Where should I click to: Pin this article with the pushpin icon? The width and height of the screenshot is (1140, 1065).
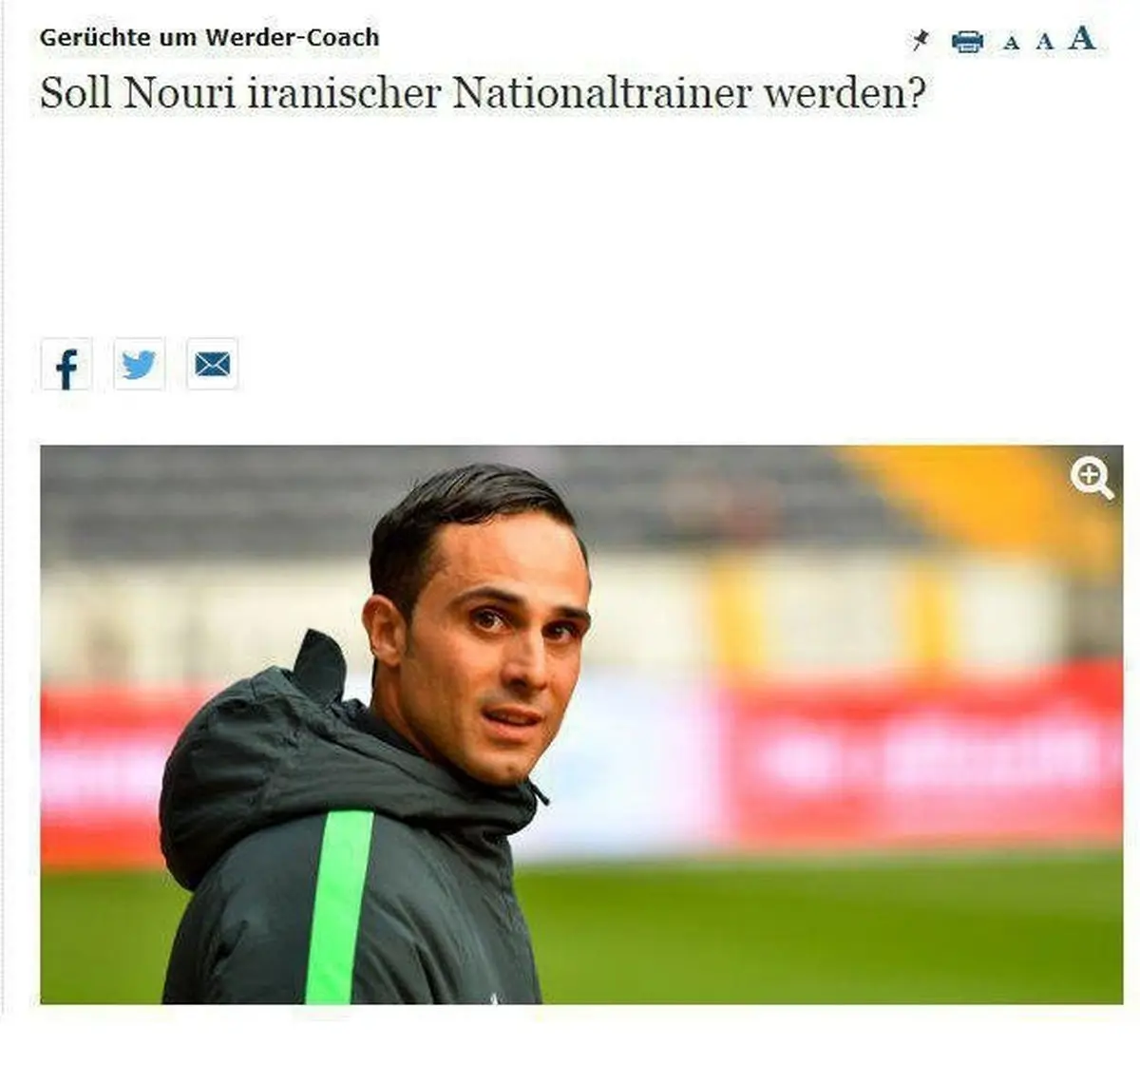(920, 40)
